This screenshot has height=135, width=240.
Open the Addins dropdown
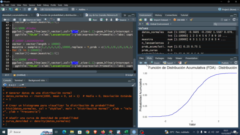(x=83, y=9)
